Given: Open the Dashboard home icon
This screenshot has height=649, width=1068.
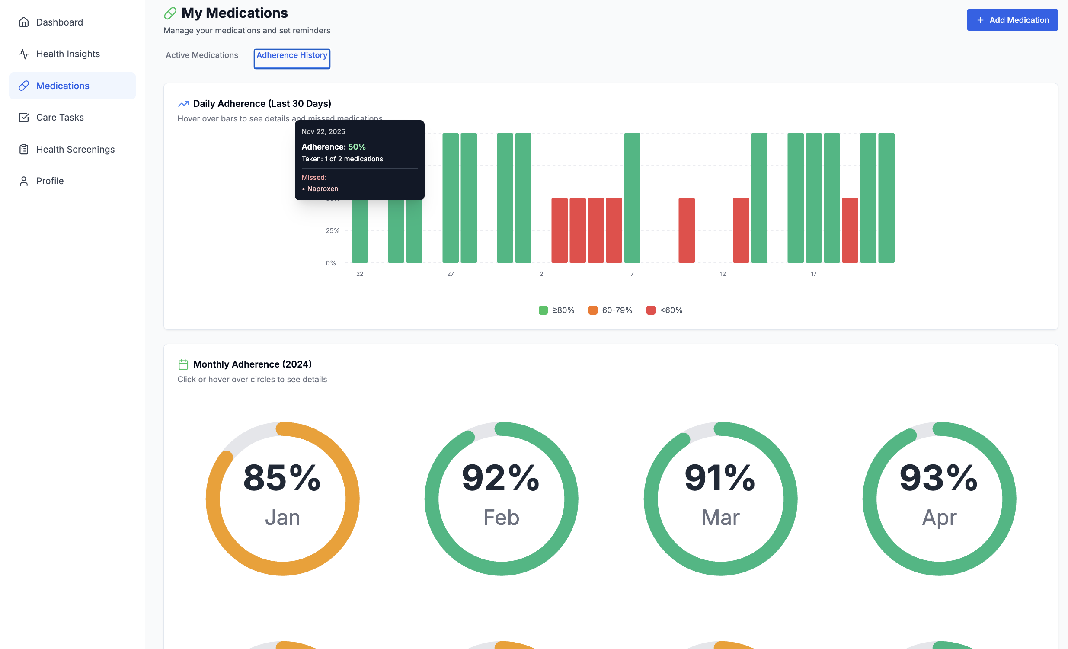Looking at the screenshot, I should (24, 22).
